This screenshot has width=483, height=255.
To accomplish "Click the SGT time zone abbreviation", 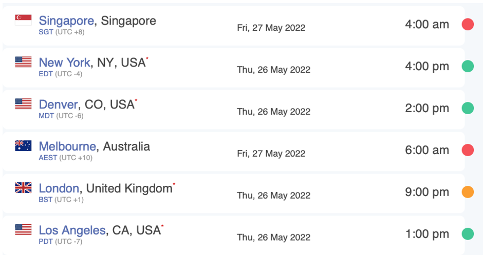I will (x=46, y=32).
